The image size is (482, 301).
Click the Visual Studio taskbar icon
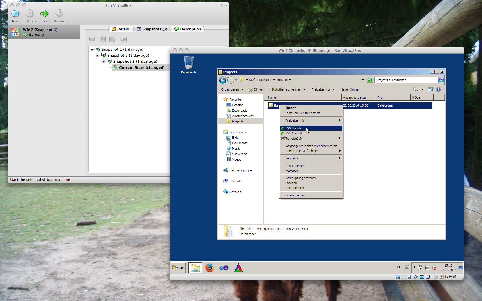(224, 268)
